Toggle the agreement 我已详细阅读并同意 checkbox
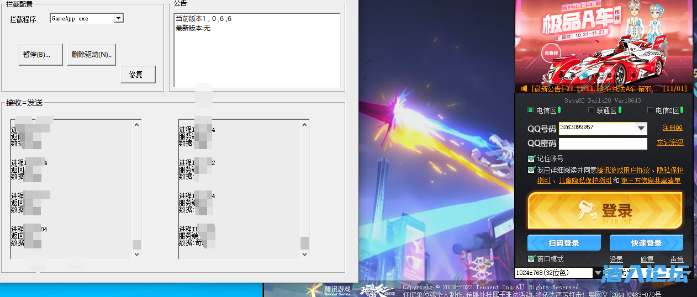 (x=531, y=170)
